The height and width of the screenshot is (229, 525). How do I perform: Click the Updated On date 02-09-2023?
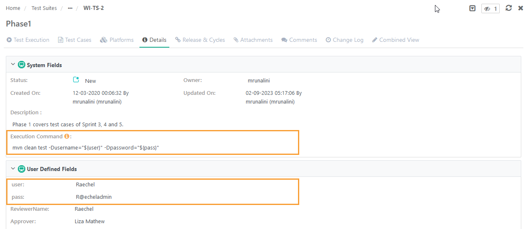(274, 93)
